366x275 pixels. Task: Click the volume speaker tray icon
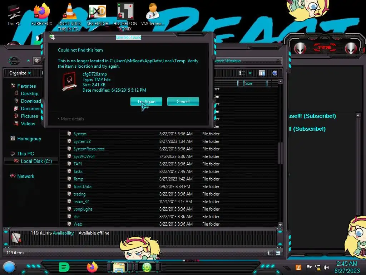click(326, 267)
